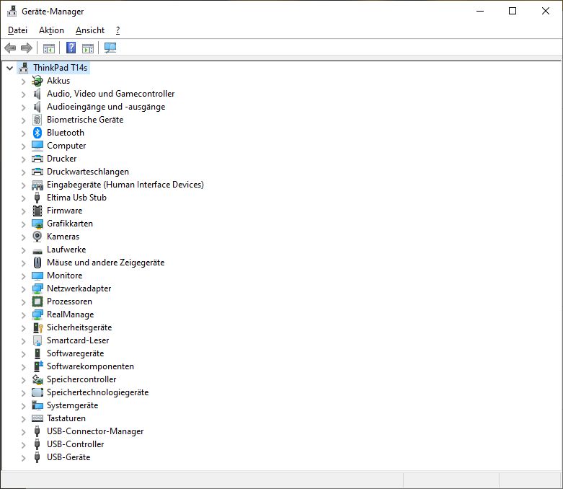Open the Datei menu

point(17,30)
